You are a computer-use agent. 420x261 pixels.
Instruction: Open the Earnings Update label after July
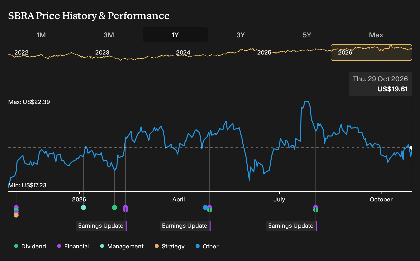(291, 226)
